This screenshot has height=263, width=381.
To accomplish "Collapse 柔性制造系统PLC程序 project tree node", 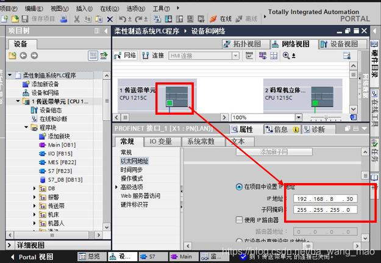I will tap(10, 75).
